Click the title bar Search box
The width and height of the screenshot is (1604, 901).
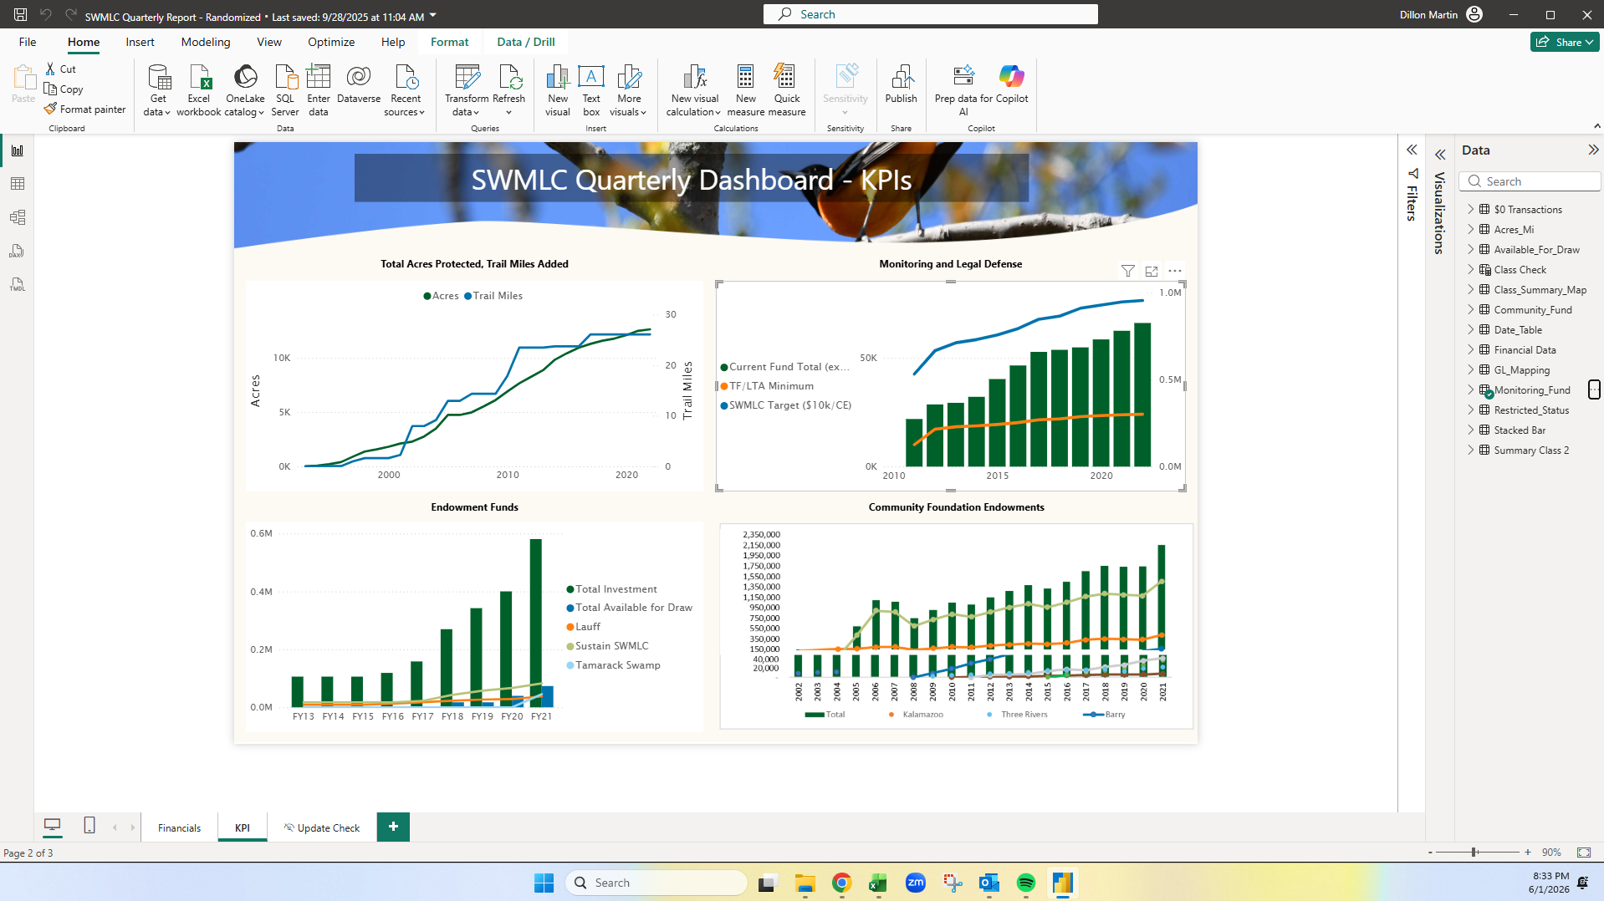coord(930,14)
